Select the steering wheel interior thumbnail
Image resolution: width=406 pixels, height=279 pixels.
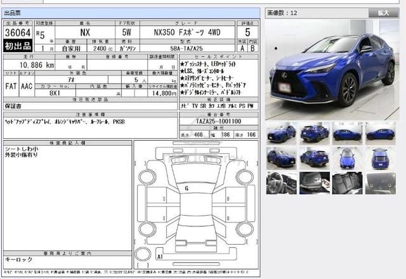(282, 183)
